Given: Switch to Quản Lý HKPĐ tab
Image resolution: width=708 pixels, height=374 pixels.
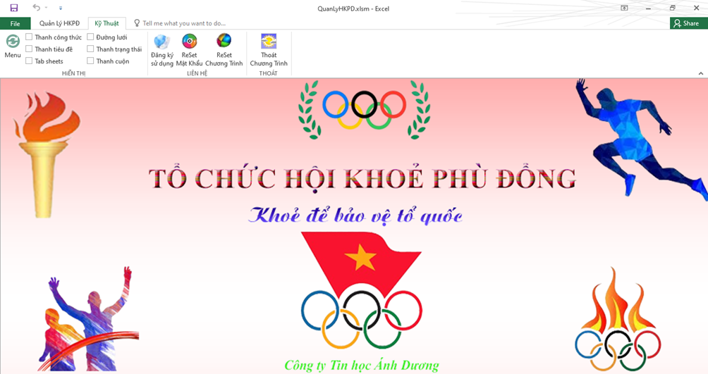Looking at the screenshot, I should click(59, 23).
